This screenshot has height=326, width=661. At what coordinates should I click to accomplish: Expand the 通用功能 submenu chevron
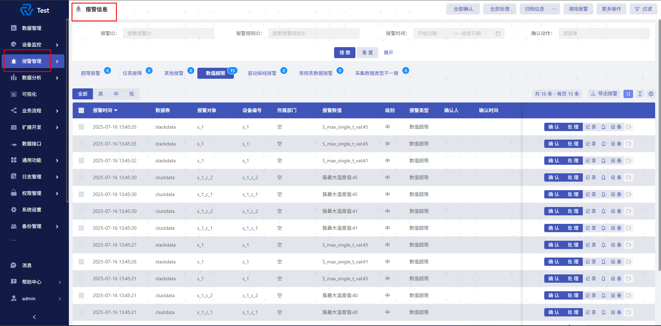point(57,160)
